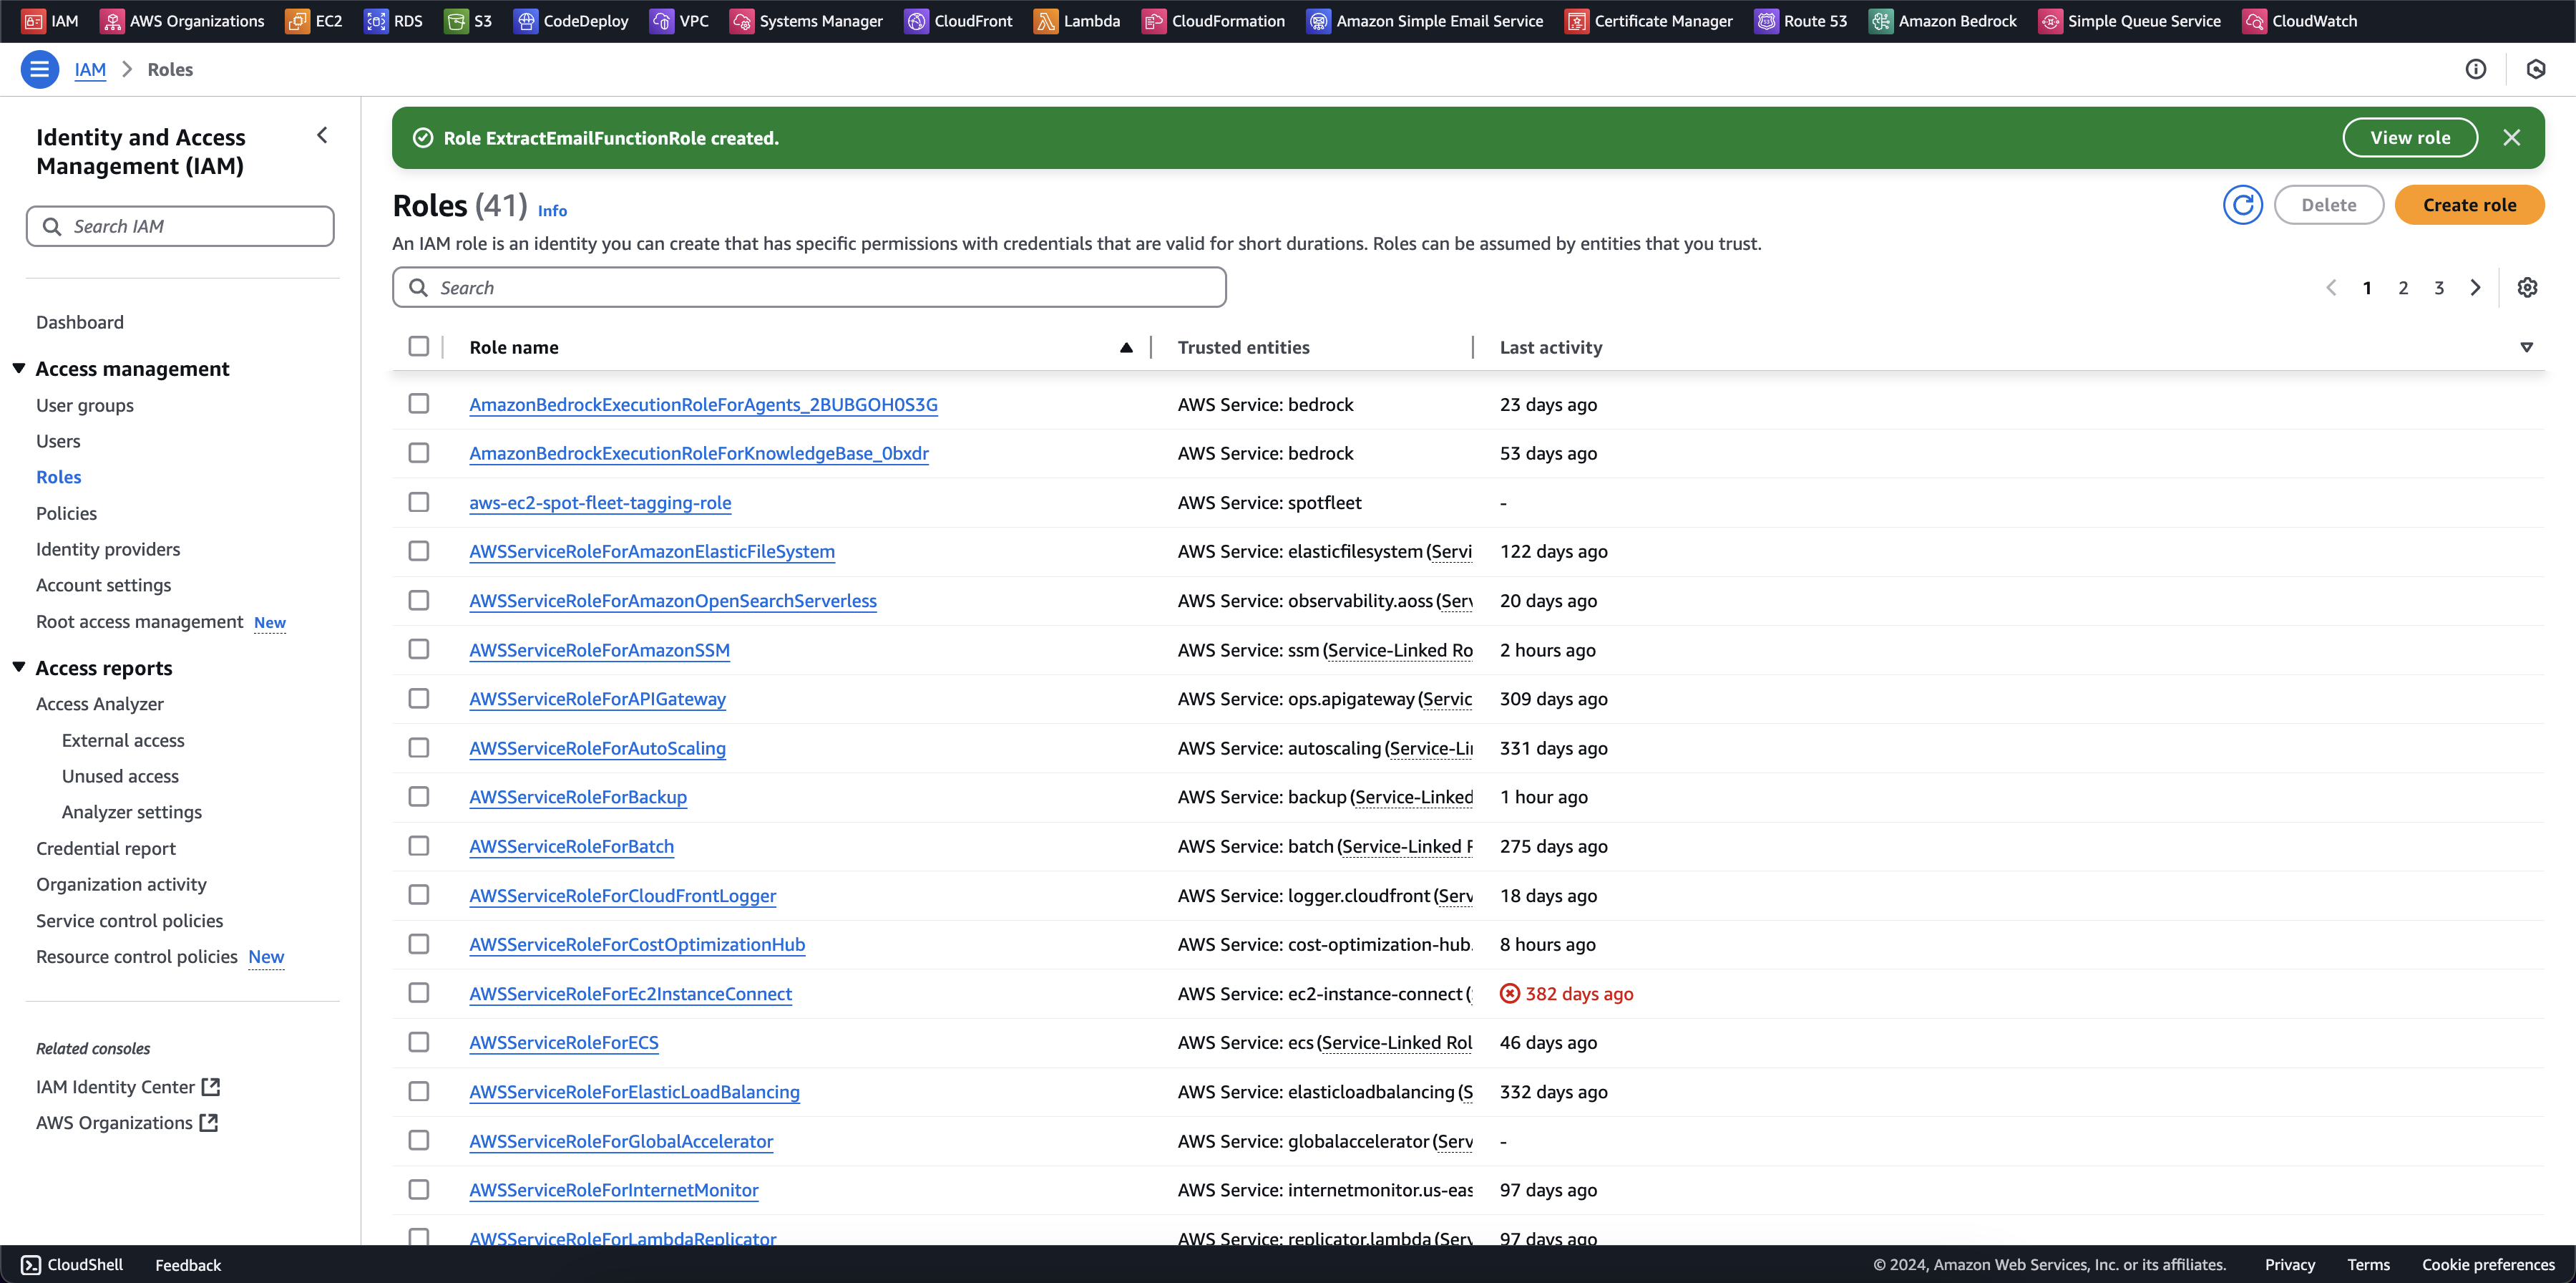Collapse the Access reports section
This screenshot has height=1283, width=2576.
click(19, 667)
